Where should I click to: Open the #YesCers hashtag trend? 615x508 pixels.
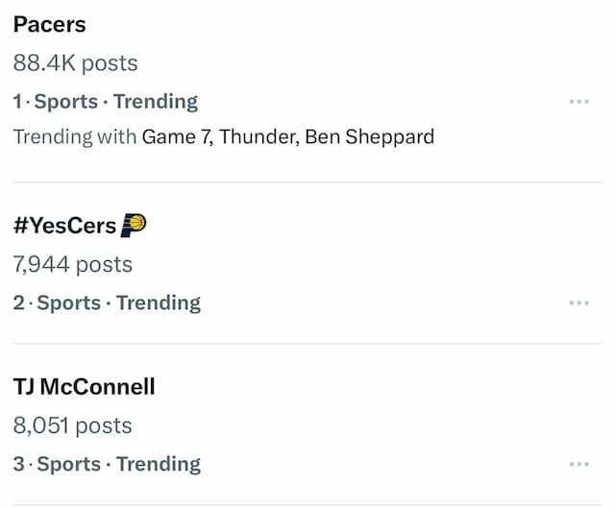click(x=64, y=226)
